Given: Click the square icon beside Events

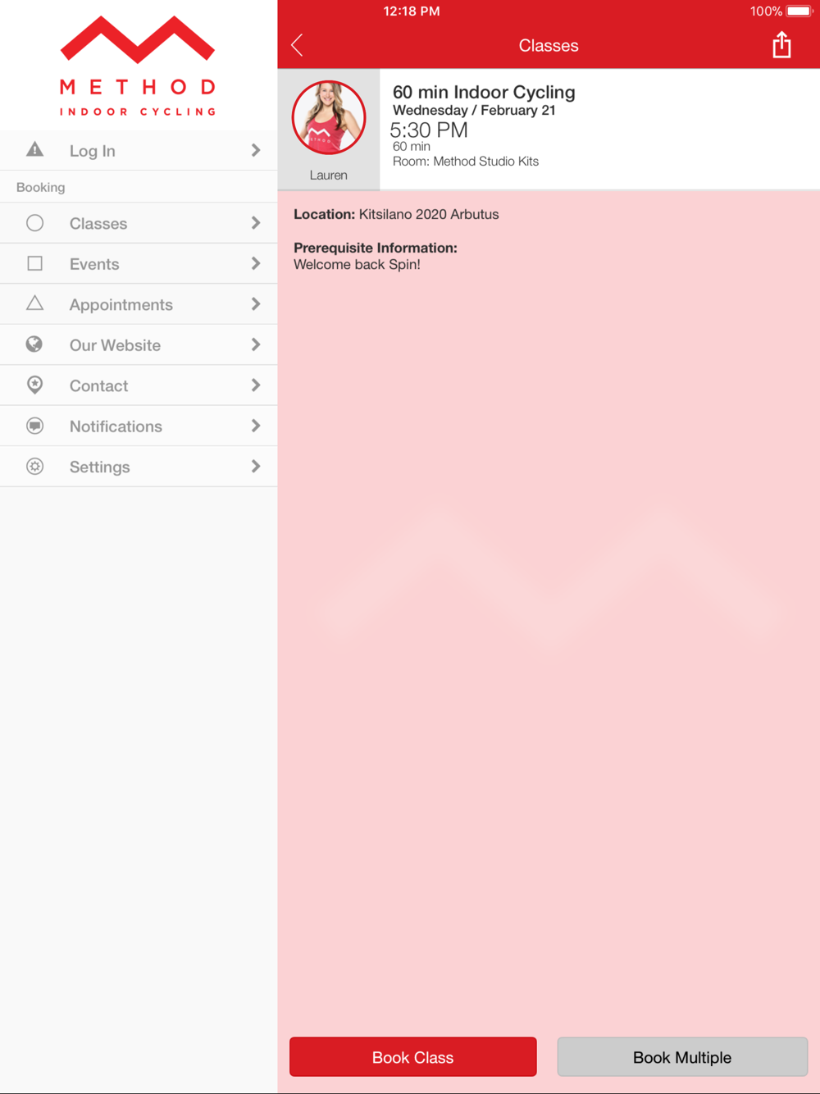Looking at the screenshot, I should 34,263.
